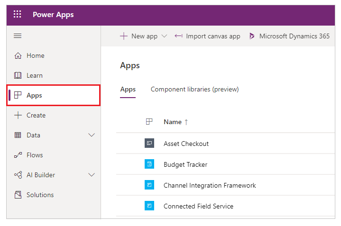Switch to Component libraries (preview) tab

(x=194, y=90)
